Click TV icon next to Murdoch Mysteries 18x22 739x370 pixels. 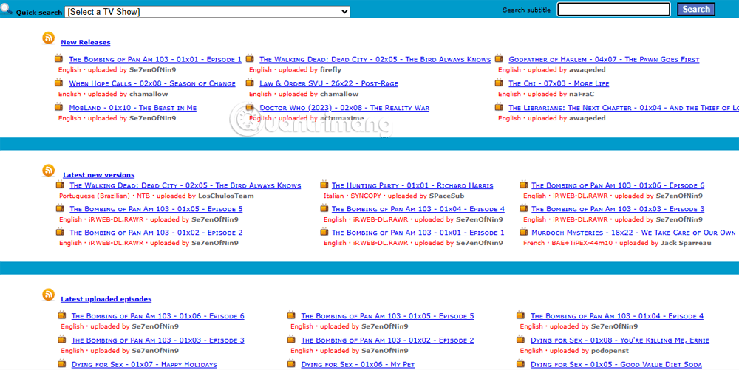[x=524, y=232]
